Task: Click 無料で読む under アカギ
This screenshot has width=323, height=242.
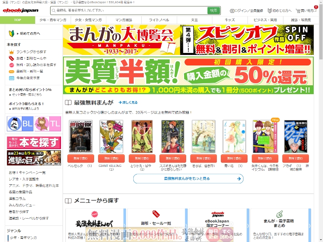Action: (x=296, y=158)
